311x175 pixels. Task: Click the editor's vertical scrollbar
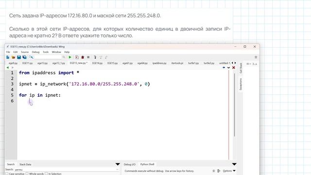click(234, 105)
